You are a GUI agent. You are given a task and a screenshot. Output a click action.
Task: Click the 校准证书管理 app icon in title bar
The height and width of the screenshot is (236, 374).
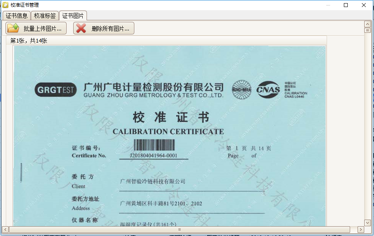coord(5,5)
